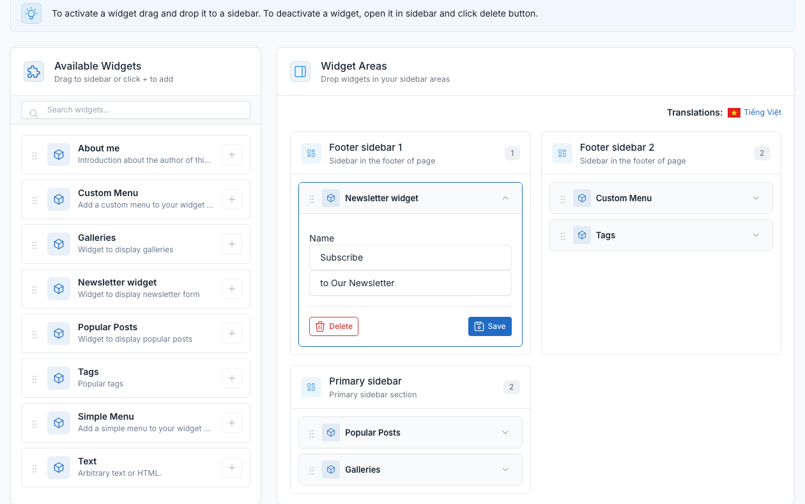Click the 'Primary sidebar section' subtitle
805x504 pixels.
373,395
